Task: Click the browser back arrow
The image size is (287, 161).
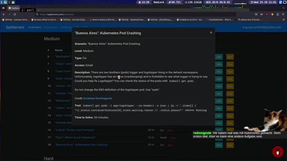Action: (x=4, y=14)
